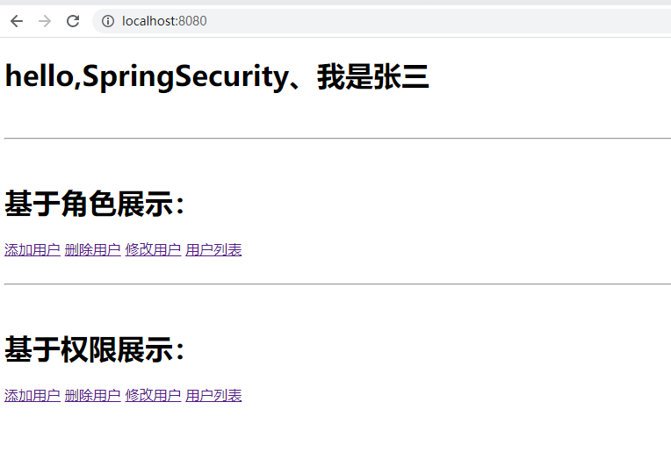The height and width of the screenshot is (474, 671).
Task: Open 添加用户 link under 基于权限展示
Action: click(32, 396)
